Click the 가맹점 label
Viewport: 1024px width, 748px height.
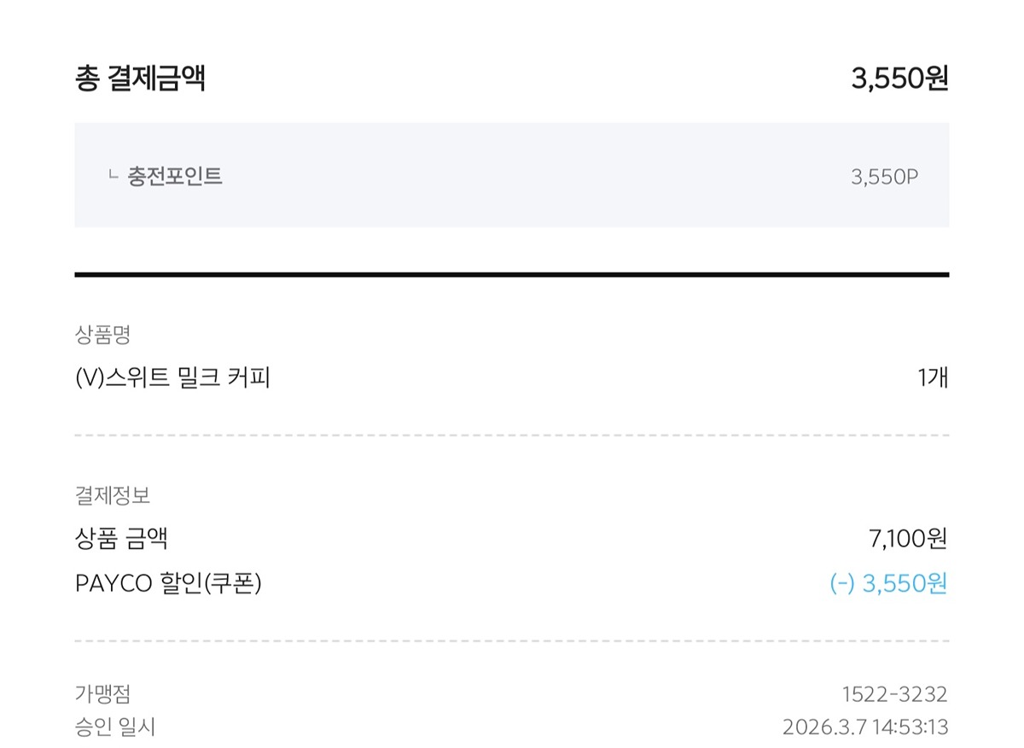pyautogui.click(x=102, y=694)
